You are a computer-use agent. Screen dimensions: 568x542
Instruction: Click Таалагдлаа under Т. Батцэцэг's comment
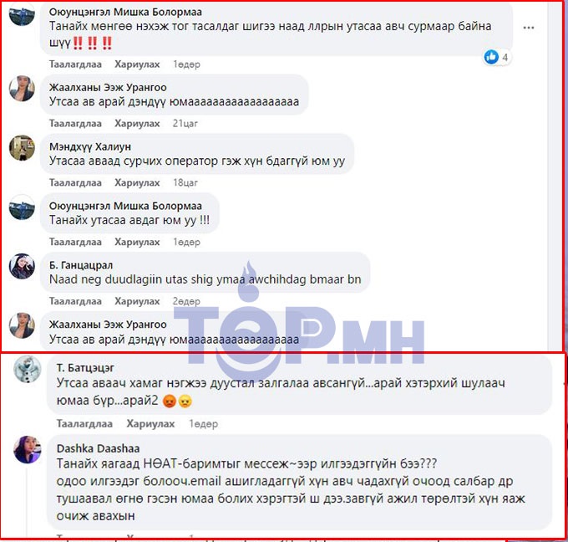(84, 424)
